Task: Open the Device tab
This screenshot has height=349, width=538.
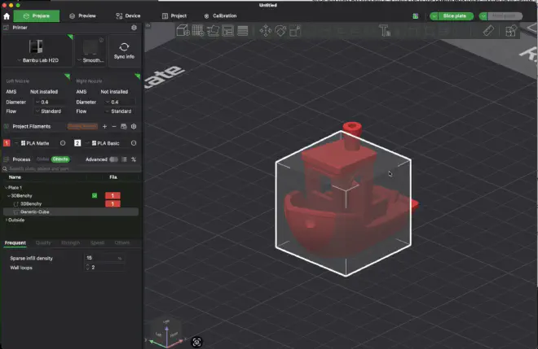Action: pyautogui.click(x=128, y=15)
